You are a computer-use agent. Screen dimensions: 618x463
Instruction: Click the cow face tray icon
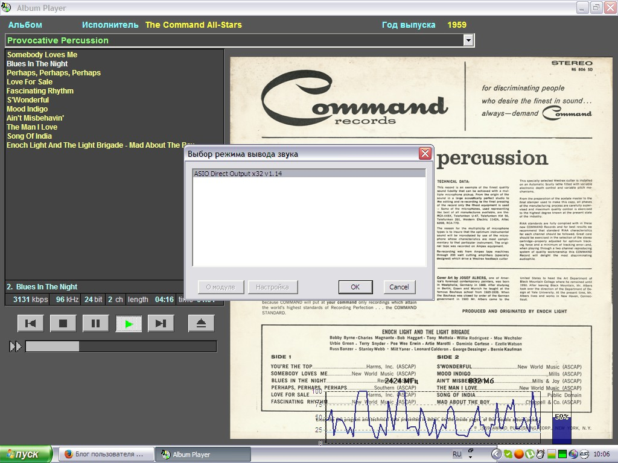click(540, 455)
